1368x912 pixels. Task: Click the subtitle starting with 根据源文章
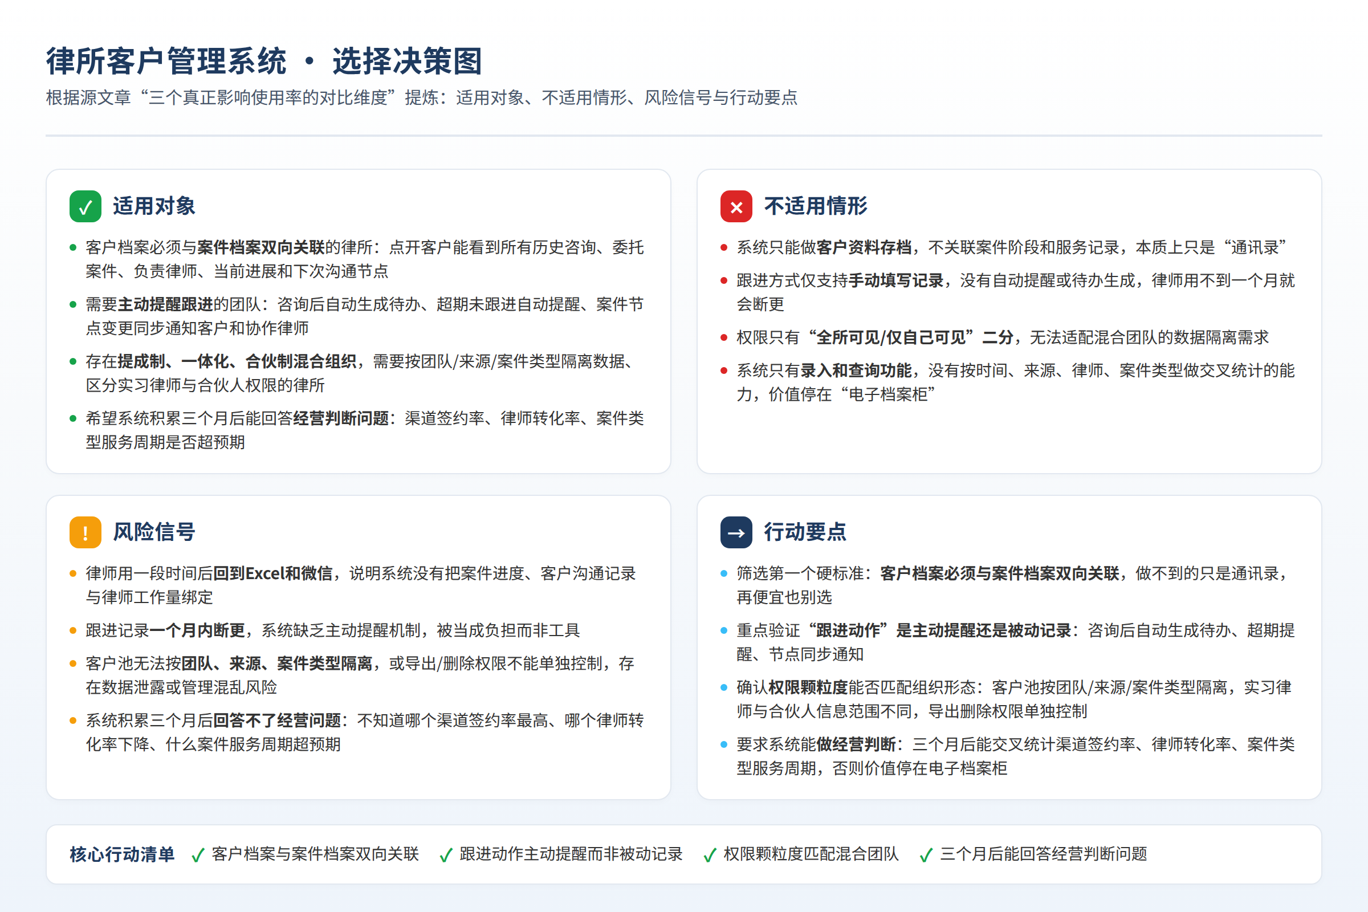(422, 97)
